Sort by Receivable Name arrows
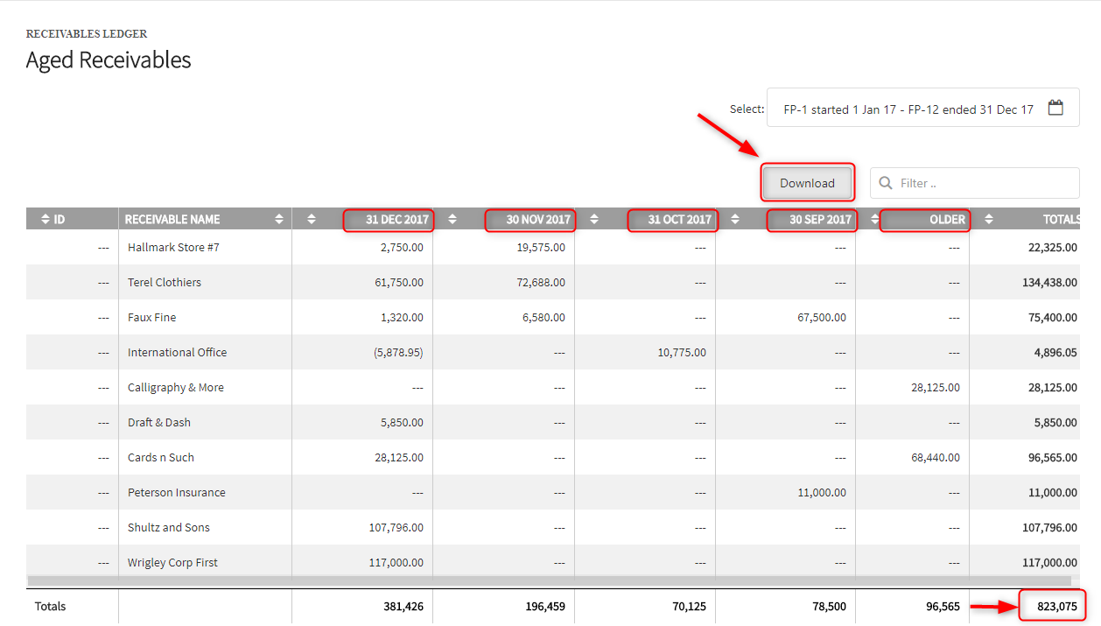Screen dimensions: 1101x626 pos(279,219)
